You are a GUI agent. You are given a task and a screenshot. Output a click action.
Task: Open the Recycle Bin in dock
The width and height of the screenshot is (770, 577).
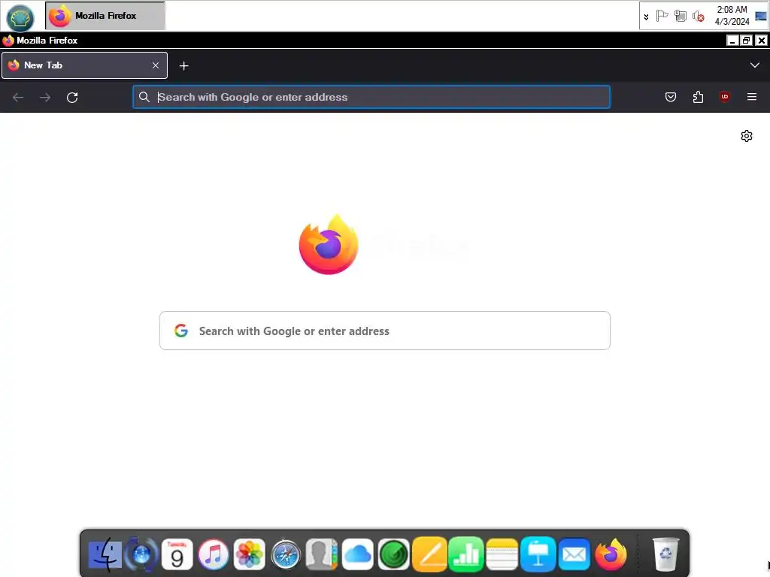coord(665,554)
